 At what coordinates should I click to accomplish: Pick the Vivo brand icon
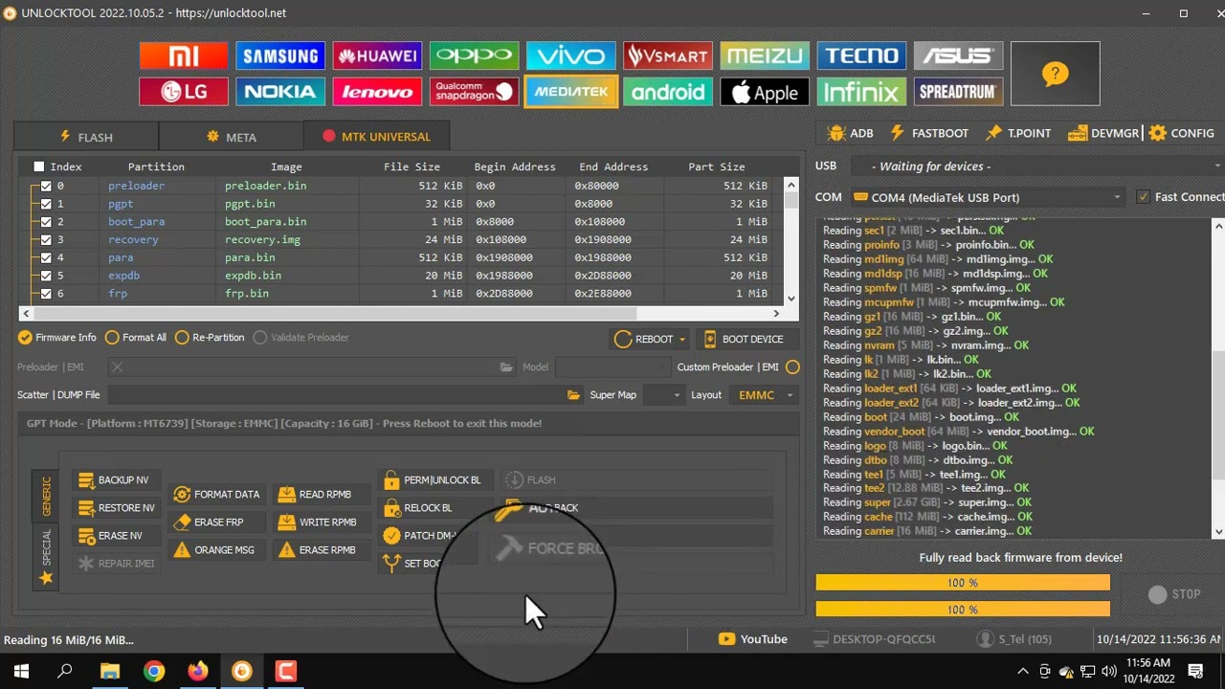click(x=570, y=56)
